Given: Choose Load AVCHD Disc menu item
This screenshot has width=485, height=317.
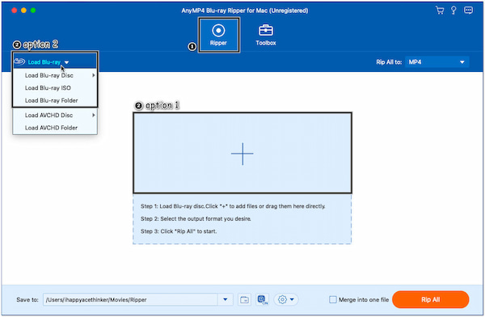Looking at the screenshot, I should click(55, 115).
